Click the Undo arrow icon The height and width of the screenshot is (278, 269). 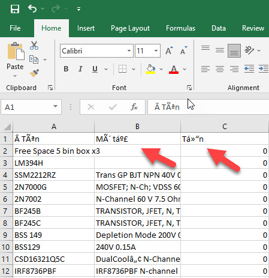[32, 8]
